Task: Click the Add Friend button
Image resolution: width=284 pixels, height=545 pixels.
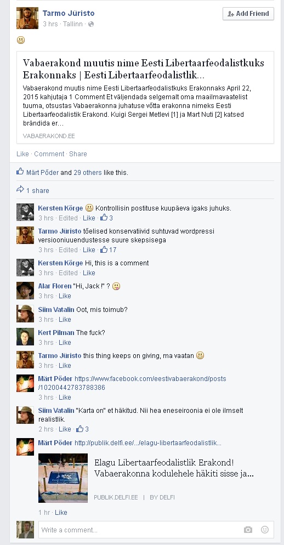Action: pos(248,14)
